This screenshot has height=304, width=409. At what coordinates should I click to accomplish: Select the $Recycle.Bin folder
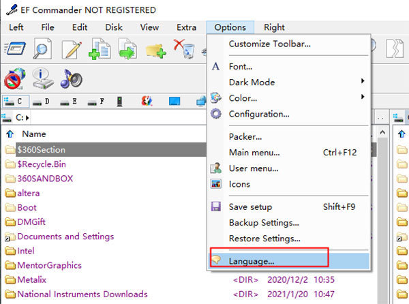(x=42, y=164)
